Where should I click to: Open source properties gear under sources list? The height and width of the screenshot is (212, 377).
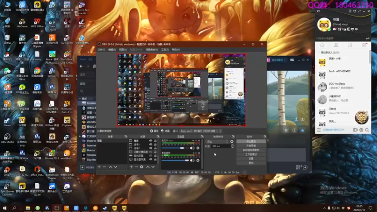coord(142,167)
